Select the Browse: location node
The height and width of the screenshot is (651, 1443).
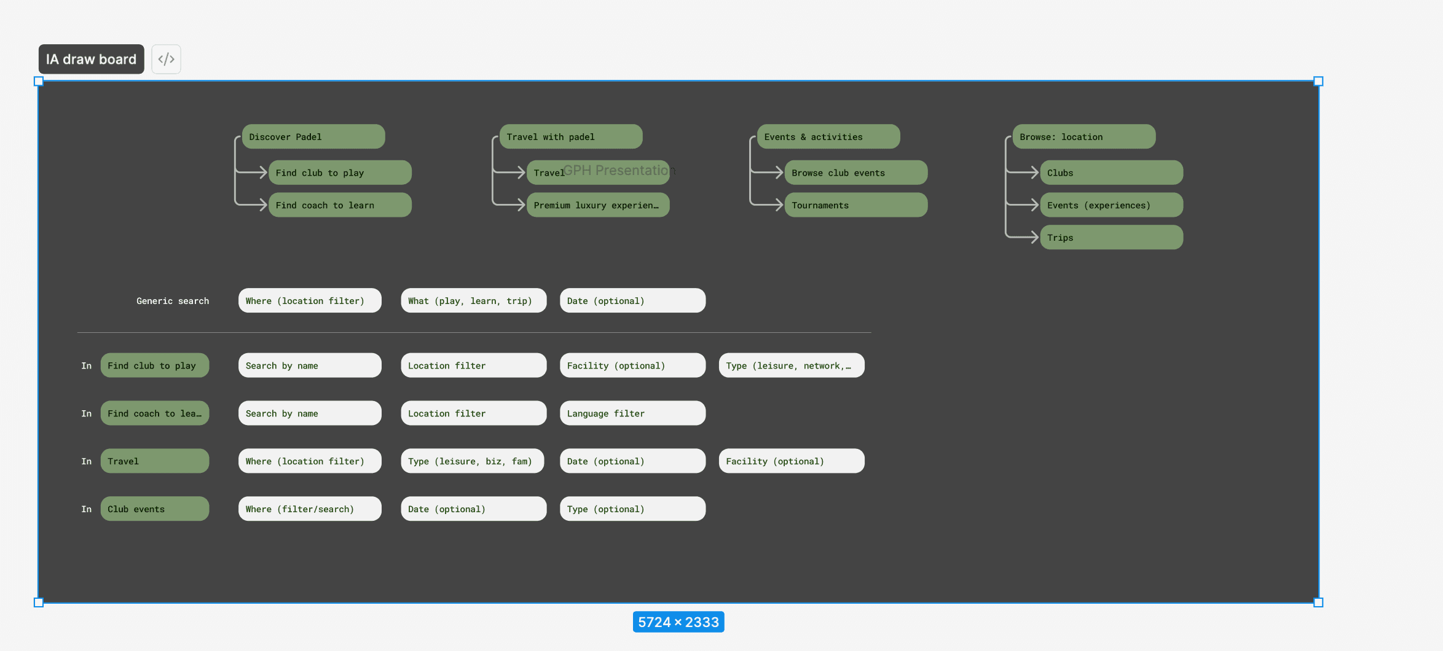coord(1084,136)
